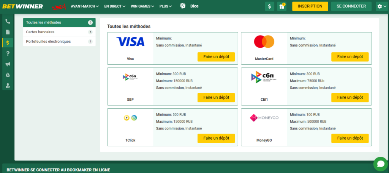Click the Minimum: 100 RUB text
The width and height of the screenshot is (389, 173).
[x=305, y=115]
